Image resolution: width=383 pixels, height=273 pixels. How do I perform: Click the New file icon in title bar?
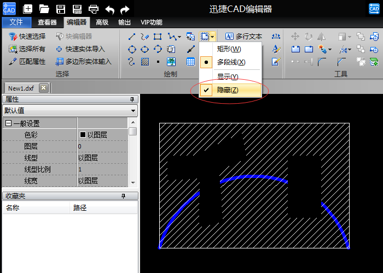(x=28, y=9)
